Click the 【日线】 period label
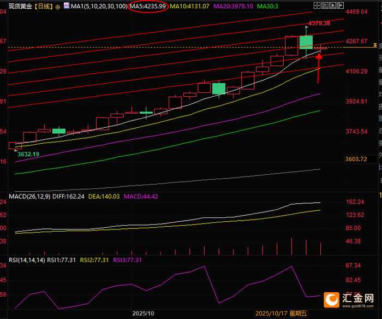 pos(43,6)
